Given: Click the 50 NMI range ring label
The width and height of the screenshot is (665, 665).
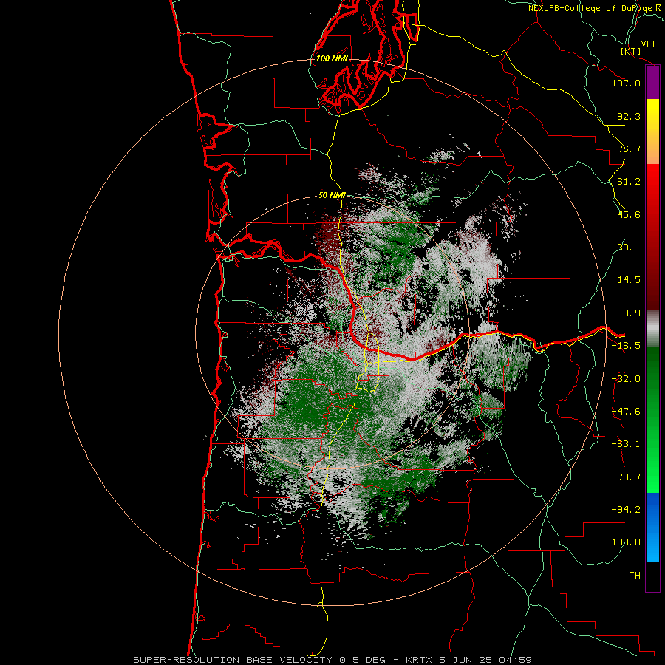Looking at the screenshot, I should [332, 196].
